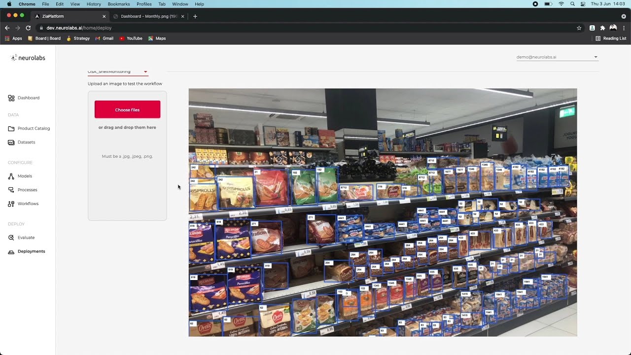The image size is (631, 355).
Task: Click the annotated shelf detection image
Action: click(x=383, y=213)
